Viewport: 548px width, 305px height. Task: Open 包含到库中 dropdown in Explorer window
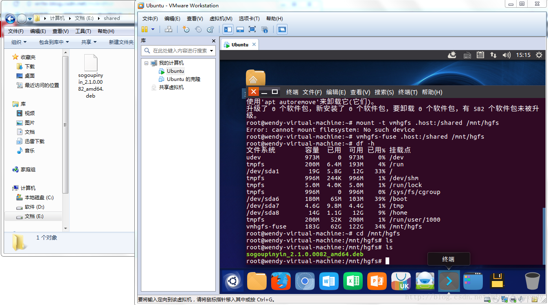pos(54,42)
